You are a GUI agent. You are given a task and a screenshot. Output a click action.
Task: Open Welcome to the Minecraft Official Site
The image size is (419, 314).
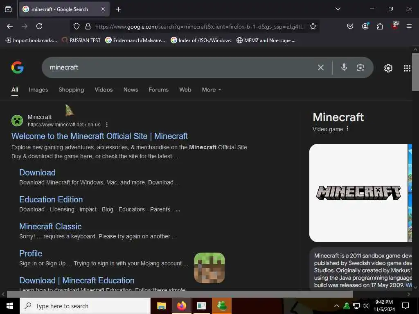[x=99, y=136]
